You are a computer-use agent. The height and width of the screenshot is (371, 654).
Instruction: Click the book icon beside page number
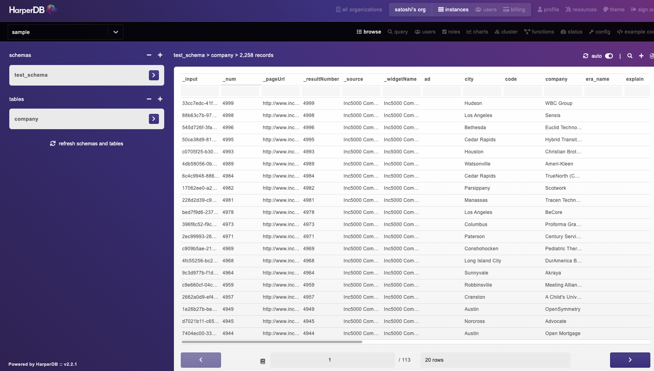click(x=263, y=361)
